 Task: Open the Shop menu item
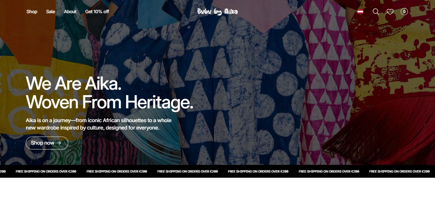pos(32,12)
